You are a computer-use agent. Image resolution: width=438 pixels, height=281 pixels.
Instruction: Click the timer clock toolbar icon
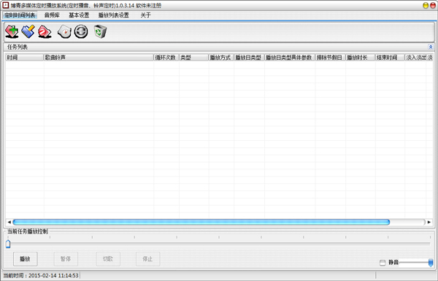pos(64,31)
